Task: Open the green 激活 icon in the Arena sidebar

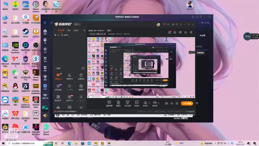Action: tap(45, 107)
